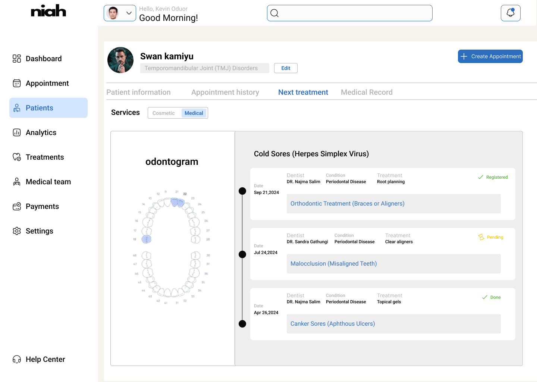Click the Topical gels treatment text

389,302
